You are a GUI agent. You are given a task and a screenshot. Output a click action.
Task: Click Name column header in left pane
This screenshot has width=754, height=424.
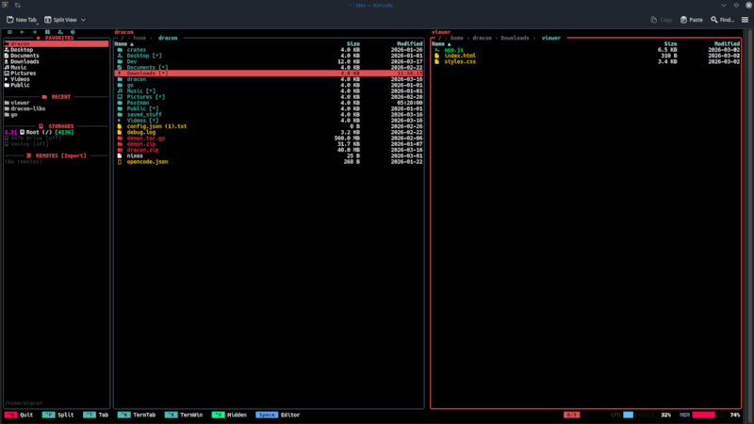124,43
